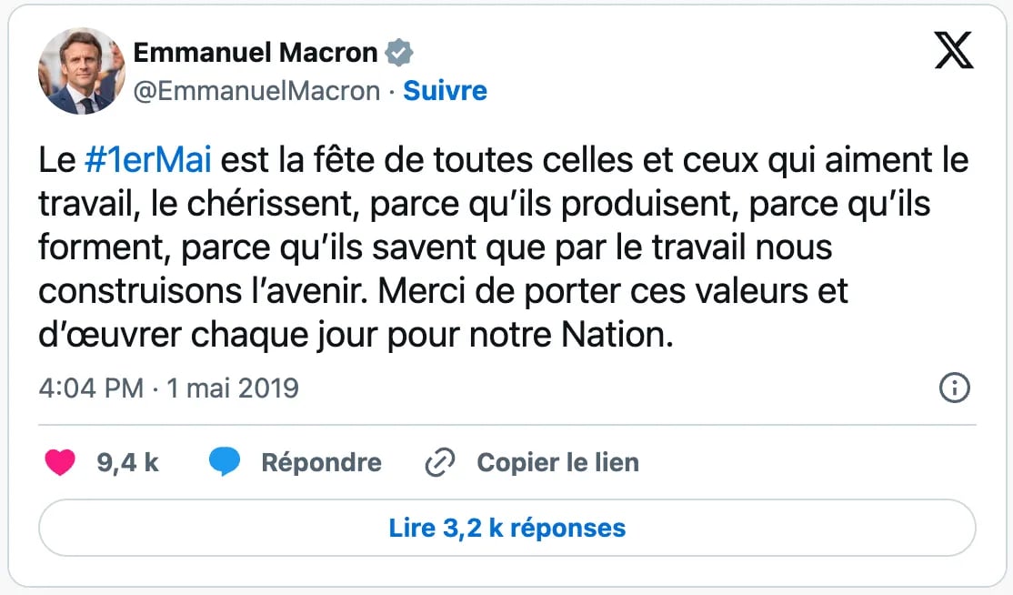Open Lire 3,2 k réponses
This screenshot has width=1013, height=595.
pos(506,528)
